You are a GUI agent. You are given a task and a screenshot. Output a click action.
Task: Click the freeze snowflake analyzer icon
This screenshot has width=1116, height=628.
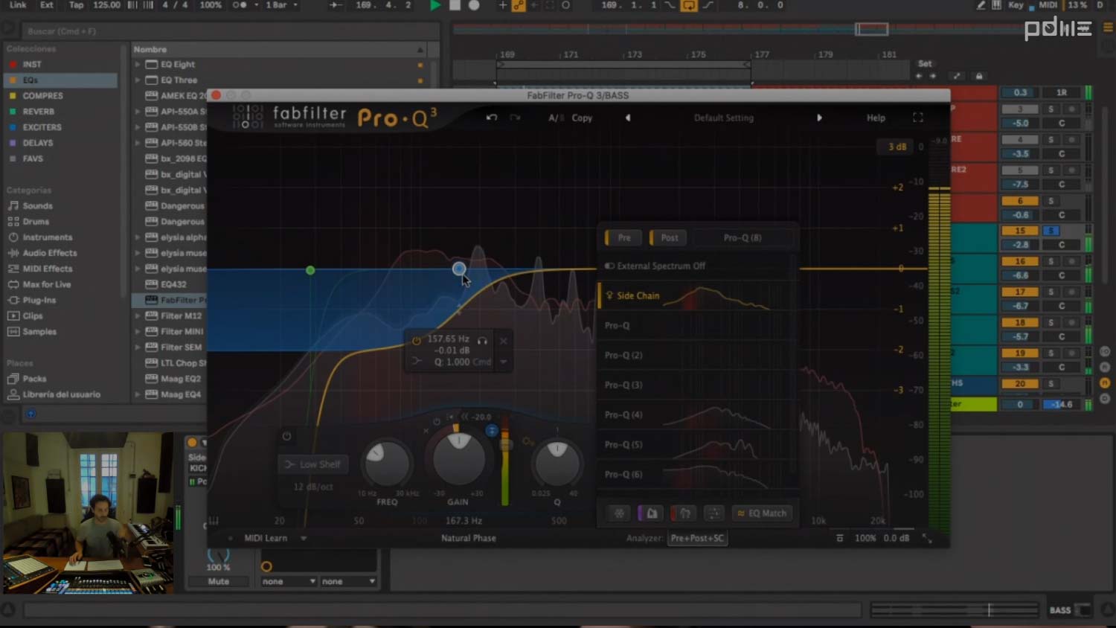[618, 513]
